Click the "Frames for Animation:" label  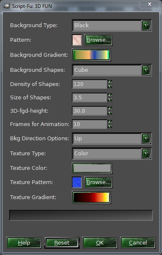(x=40, y=124)
